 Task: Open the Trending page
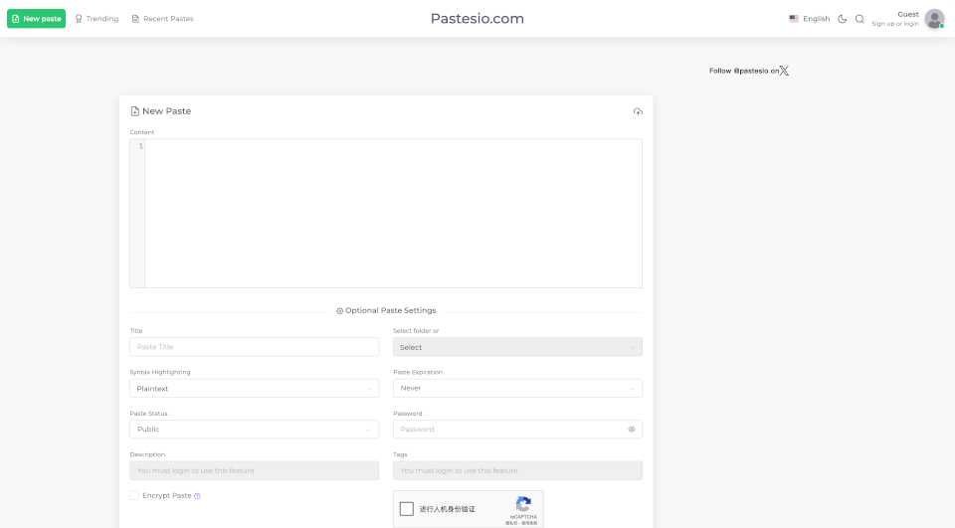(x=96, y=19)
